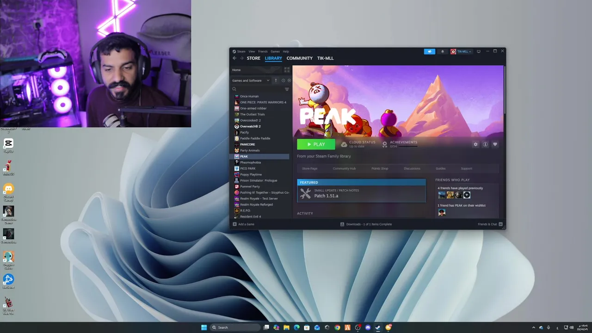Open the Windows Start menu

click(204, 327)
